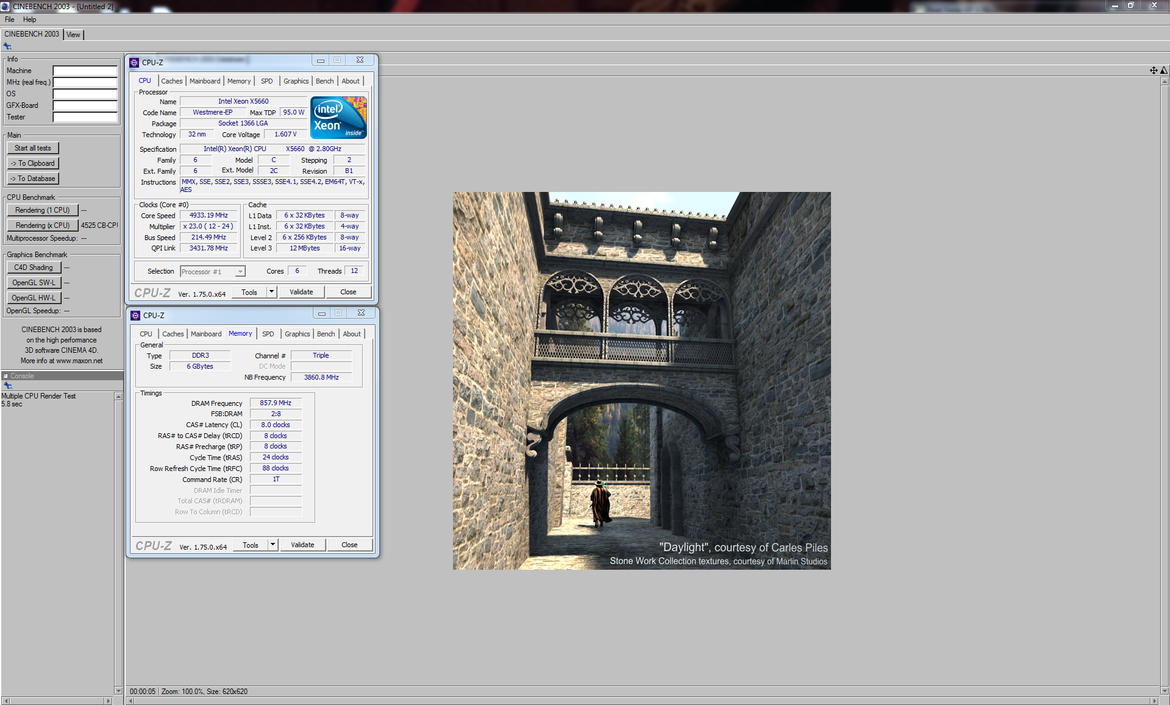1170x705 pixels.
Task: Open Graphics tab in upper CPU-Z window
Action: (x=296, y=81)
